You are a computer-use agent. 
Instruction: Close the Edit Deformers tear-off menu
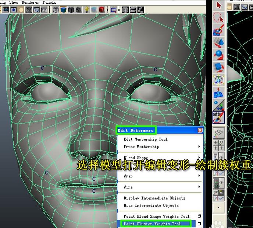[x=200, y=130]
